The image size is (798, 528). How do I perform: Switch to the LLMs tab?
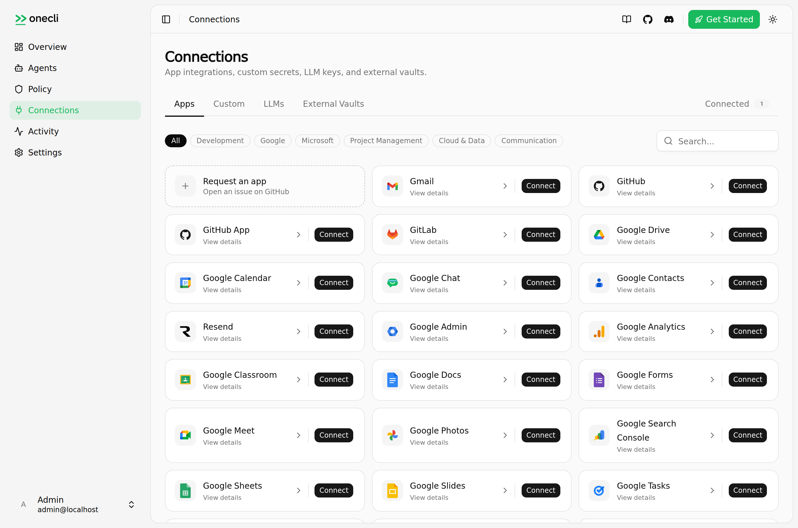pyautogui.click(x=274, y=104)
